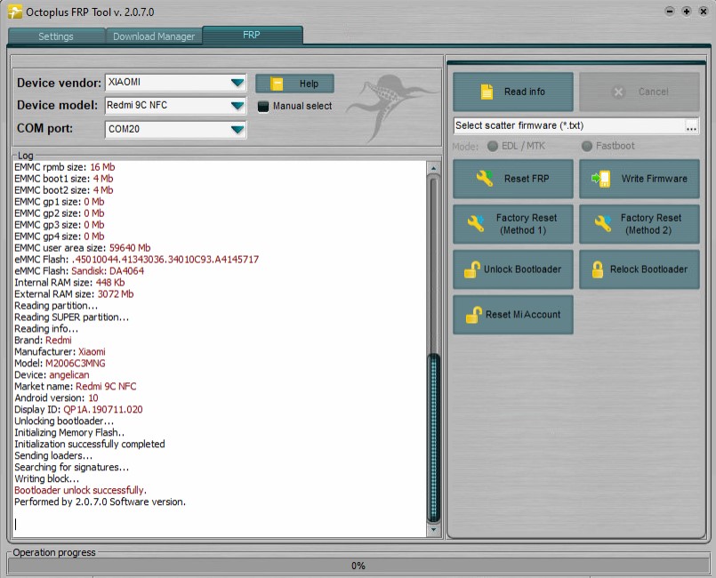Screen dimensions: 716x578
Task: Open the Device model dropdown arrow
Action: coord(237,106)
